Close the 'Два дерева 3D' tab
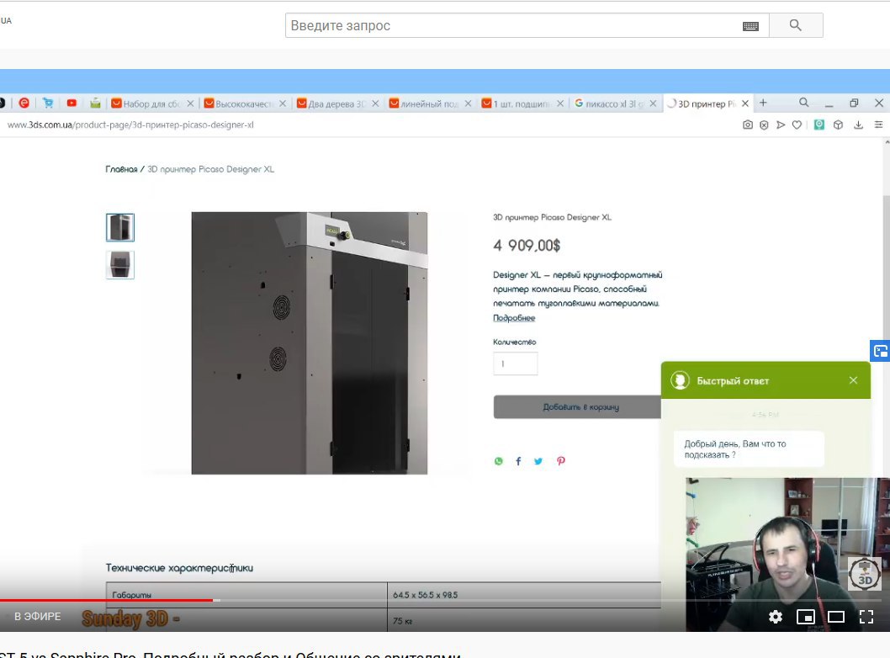This screenshot has width=890, height=658. tap(375, 103)
